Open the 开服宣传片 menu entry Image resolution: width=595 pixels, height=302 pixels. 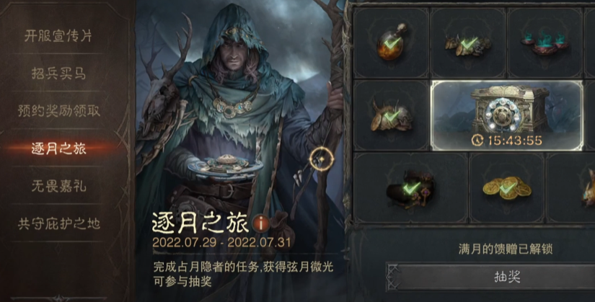click(58, 36)
